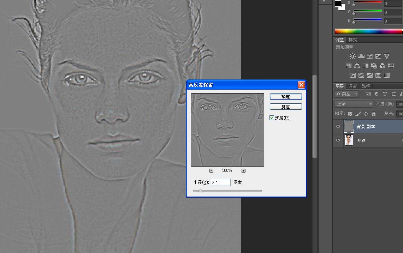This screenshot has height=253, width=403.
Task: Close the 高反差保留 dialog
Action: coord(302,85)
